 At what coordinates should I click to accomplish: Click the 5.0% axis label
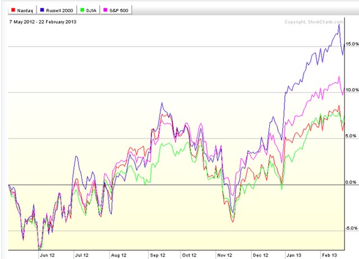click(x=351, y=136)
